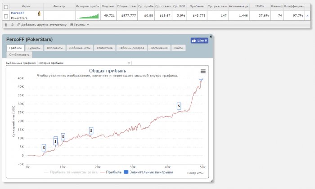
Task: Click the average stake value $19.67
Action: (165, 15)
